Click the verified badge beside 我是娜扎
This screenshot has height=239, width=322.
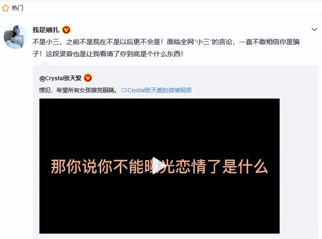(x=66, y=30)
